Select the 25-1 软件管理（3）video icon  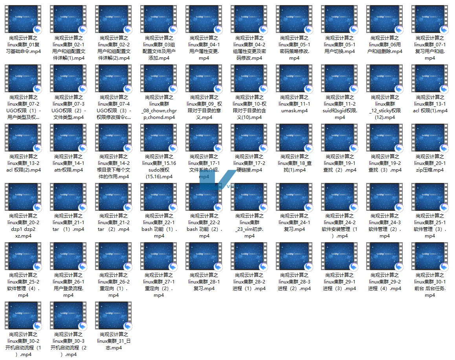point(430,197)
